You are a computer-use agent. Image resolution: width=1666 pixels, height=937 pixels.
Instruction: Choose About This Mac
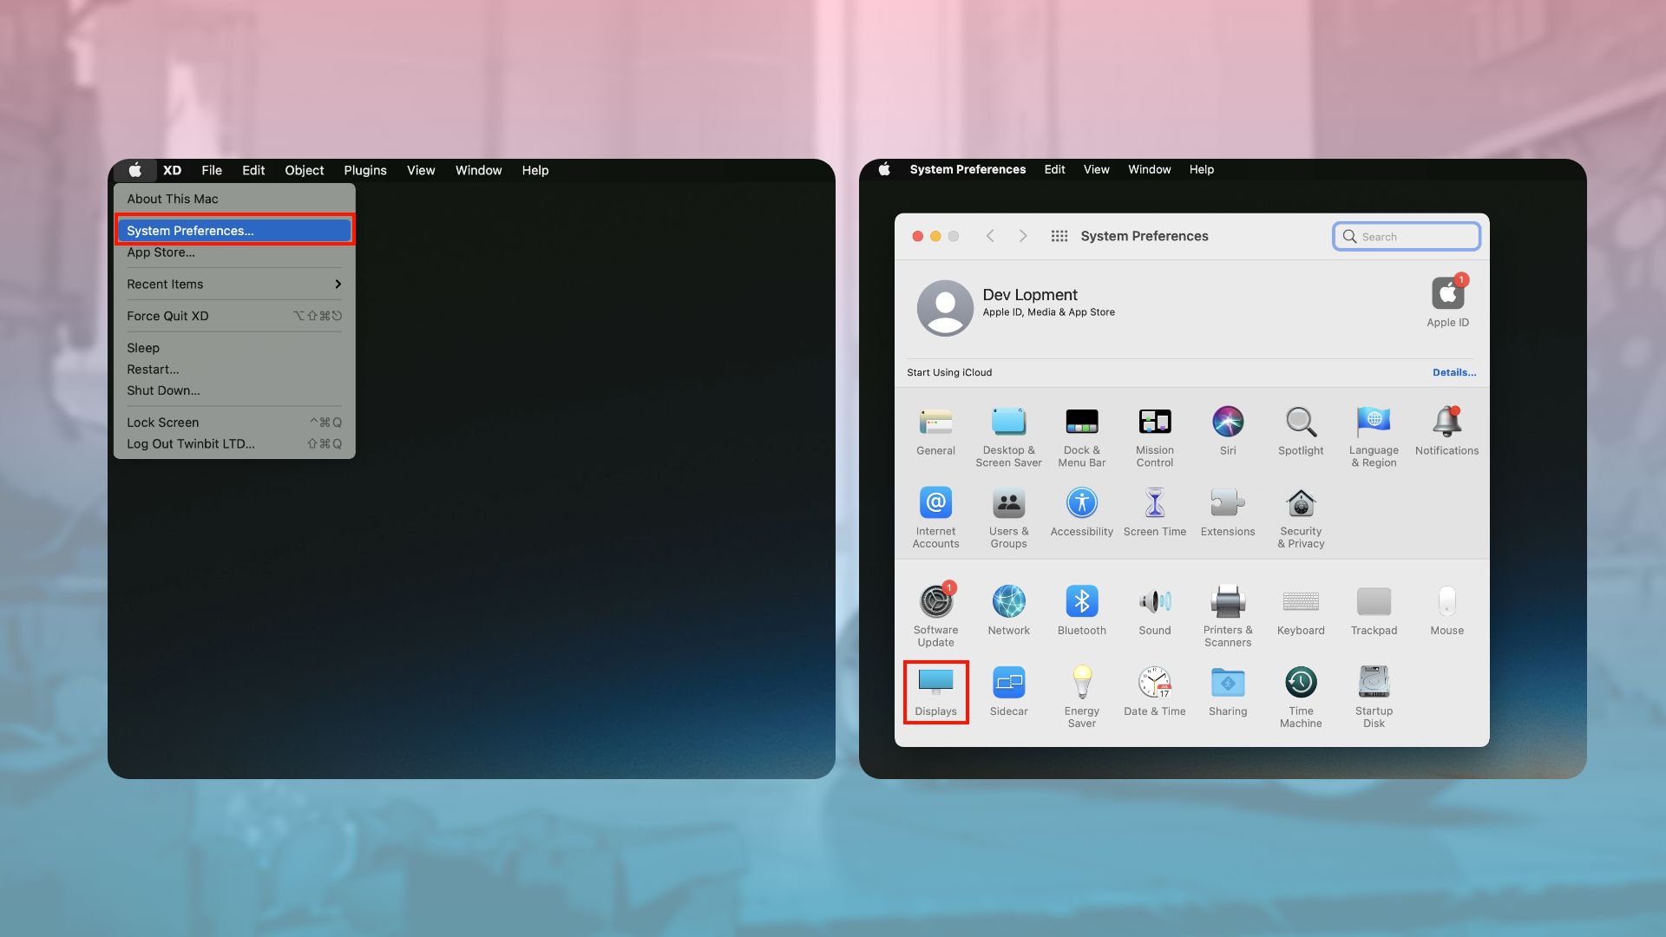[234, 199]
